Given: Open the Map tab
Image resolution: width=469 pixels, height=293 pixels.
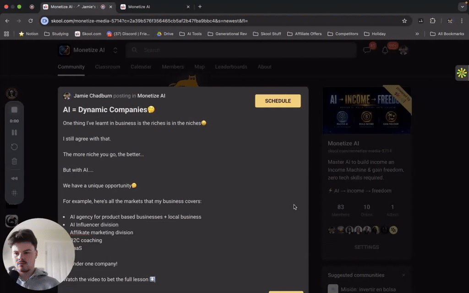Looking at the screenshot, I should (x=200, y=67).
